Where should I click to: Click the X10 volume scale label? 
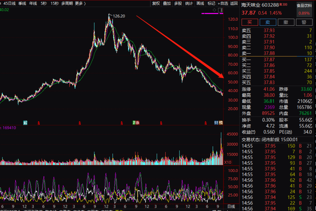coord(228,162)
